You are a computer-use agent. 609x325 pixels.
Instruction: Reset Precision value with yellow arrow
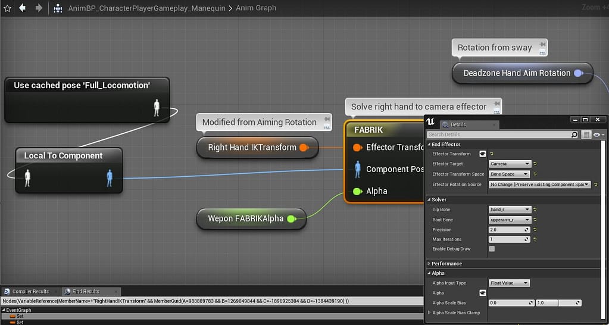click(x=535, y=230)
